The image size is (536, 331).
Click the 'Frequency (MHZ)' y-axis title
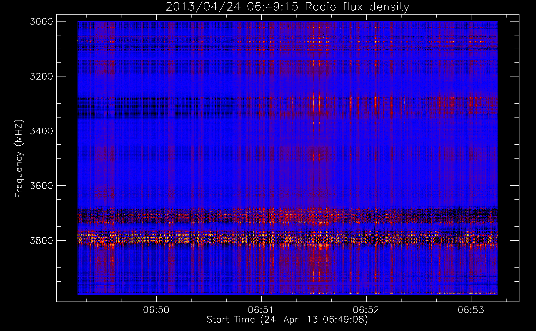(x=19, y=159)
